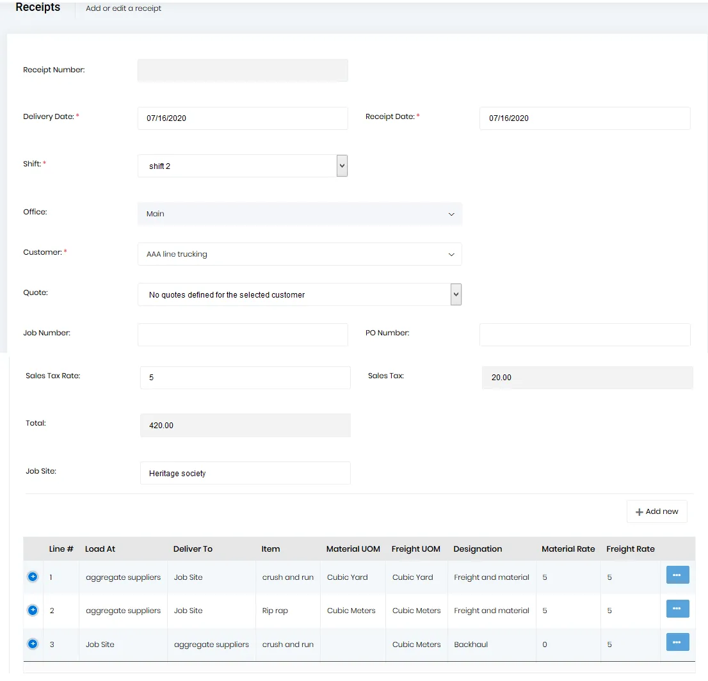708x681 pixels.
Task: Click the Sales Tax field showing 20.00
Action: [588, 378]
